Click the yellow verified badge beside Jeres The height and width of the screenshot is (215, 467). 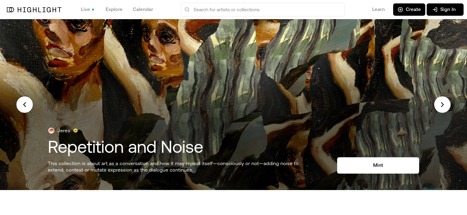(76, 131)
